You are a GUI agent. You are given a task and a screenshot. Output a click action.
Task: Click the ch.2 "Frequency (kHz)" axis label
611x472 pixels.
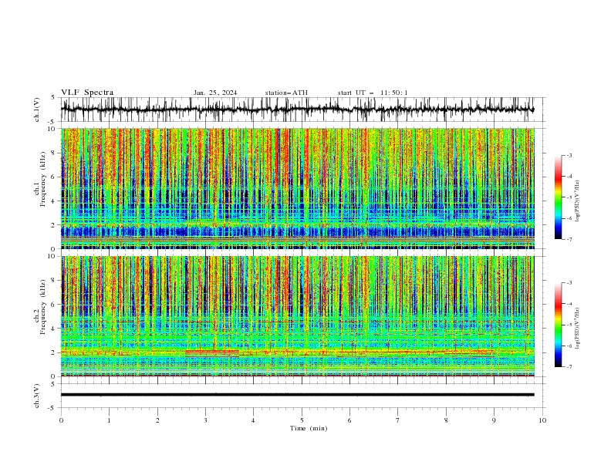click(x=43, y=308)
